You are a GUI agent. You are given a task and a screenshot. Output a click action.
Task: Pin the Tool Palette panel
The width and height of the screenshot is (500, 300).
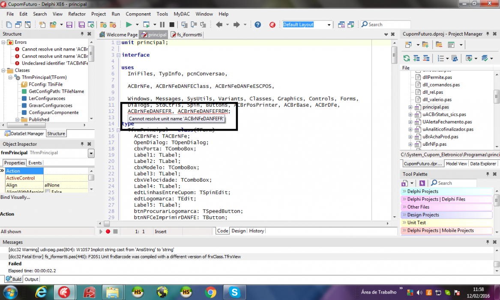click(x=488, y=174)
